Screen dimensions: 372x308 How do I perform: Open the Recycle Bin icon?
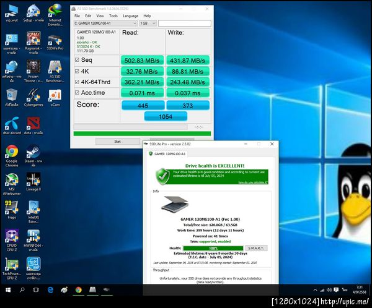pos(12,98)
